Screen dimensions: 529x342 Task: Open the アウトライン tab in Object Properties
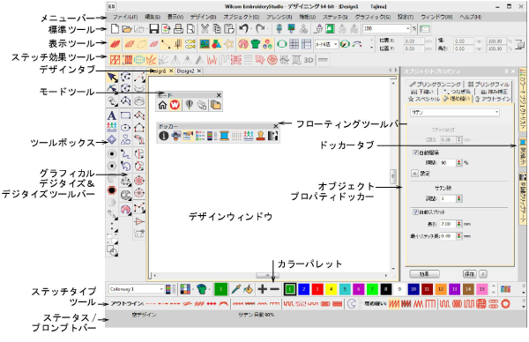click(493, 99)
